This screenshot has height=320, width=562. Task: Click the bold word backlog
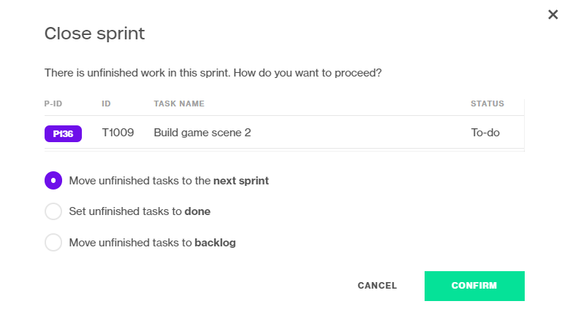[x=215, y=243]
